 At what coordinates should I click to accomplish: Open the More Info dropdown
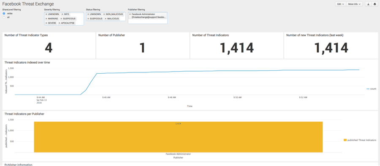pyautogui.click(x=354, y=4)
